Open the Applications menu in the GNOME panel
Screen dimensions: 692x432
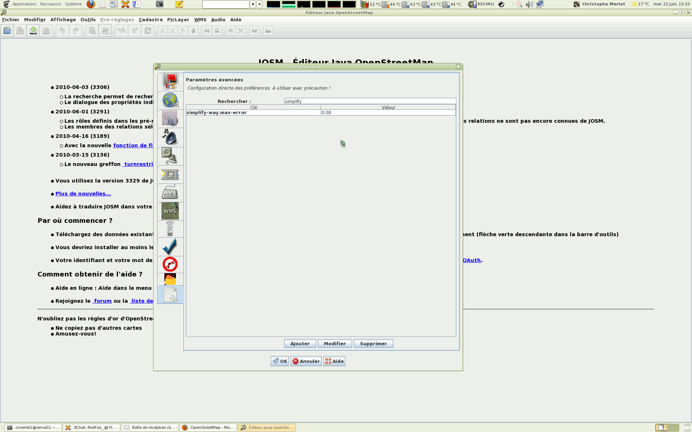pos(24,4)
